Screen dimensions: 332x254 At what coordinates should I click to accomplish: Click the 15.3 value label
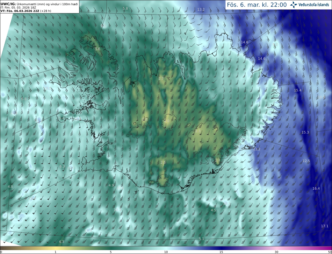point(305,132)
